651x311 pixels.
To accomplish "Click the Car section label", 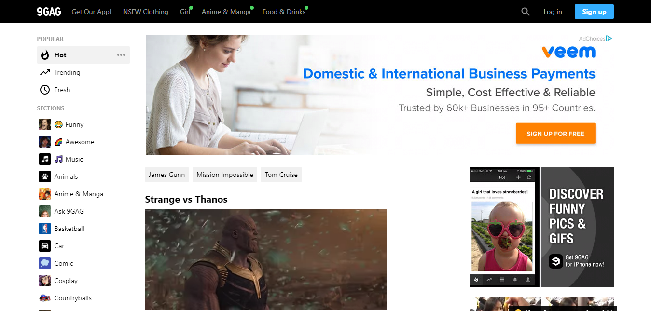I will point(59,246).
